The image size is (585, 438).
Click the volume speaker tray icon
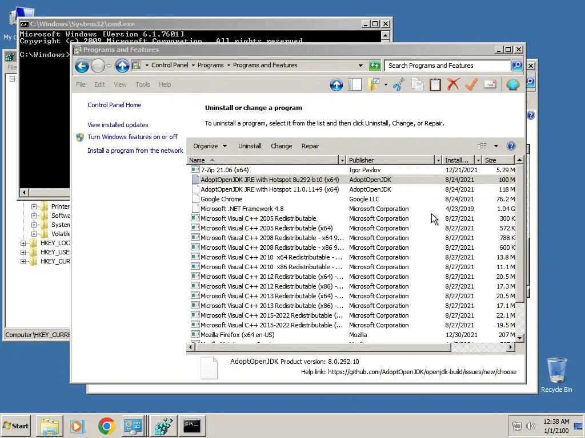[x=530, y=425]
